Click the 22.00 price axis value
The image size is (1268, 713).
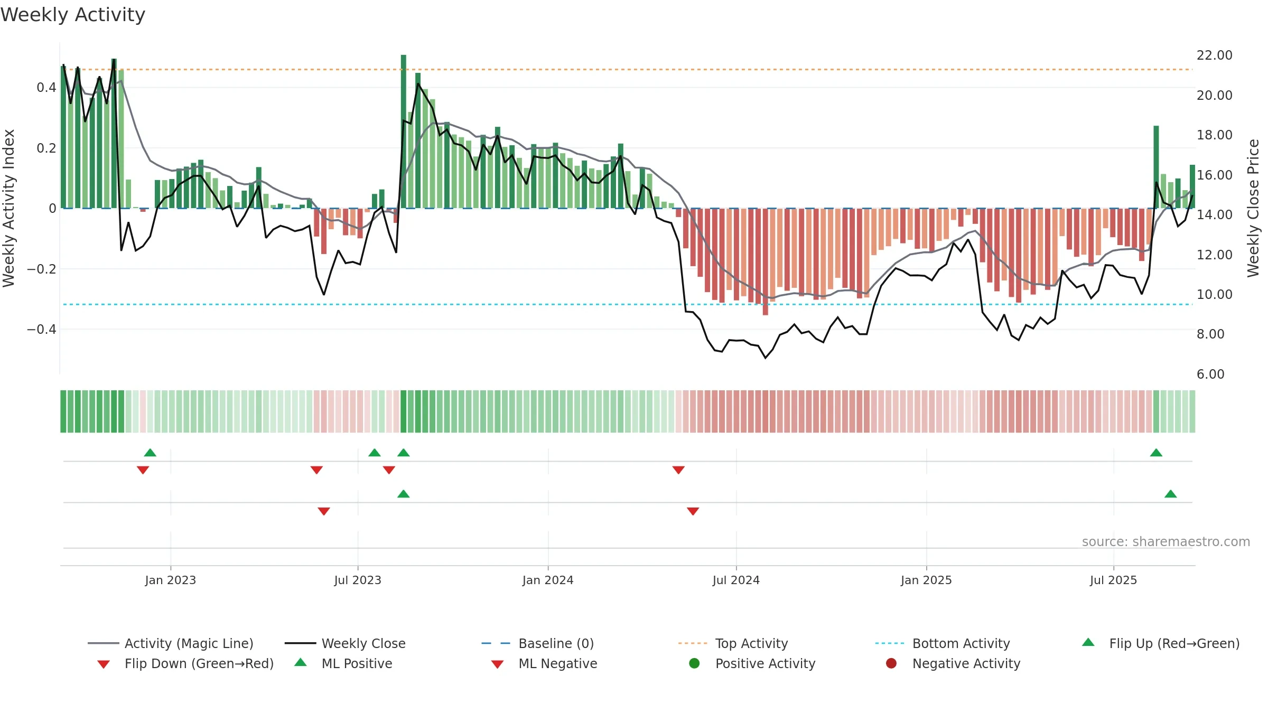tap(1215, 55)
